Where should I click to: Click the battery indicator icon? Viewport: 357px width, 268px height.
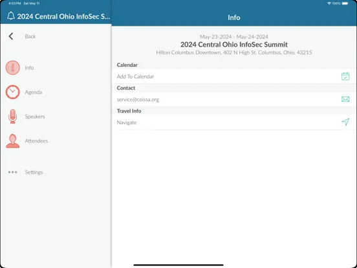point(345,3)
